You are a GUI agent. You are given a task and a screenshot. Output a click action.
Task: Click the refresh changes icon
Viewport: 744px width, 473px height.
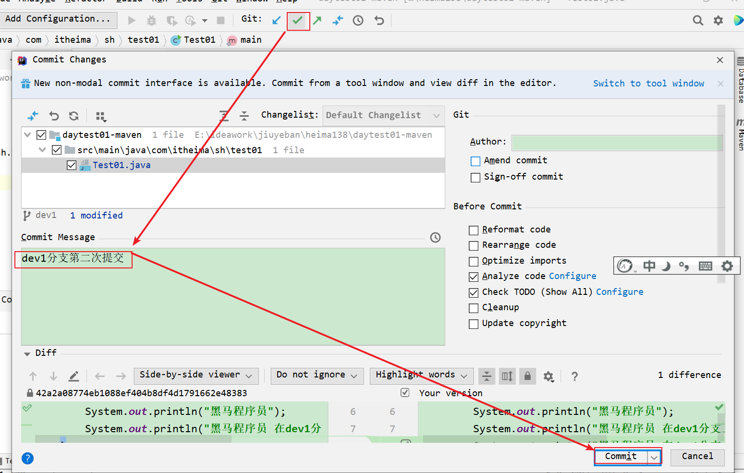(73, 116)
